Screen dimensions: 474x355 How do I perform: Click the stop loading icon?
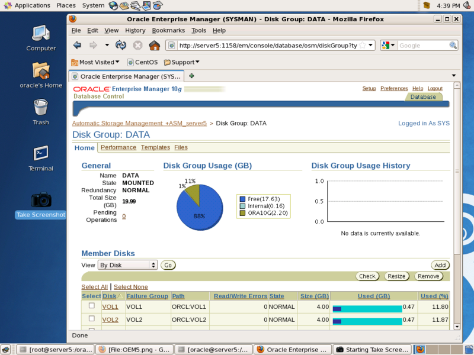[138, 46]
